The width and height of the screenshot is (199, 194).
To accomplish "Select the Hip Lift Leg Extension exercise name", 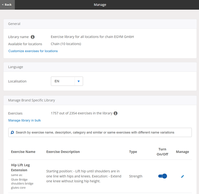I will coord(21,168).
